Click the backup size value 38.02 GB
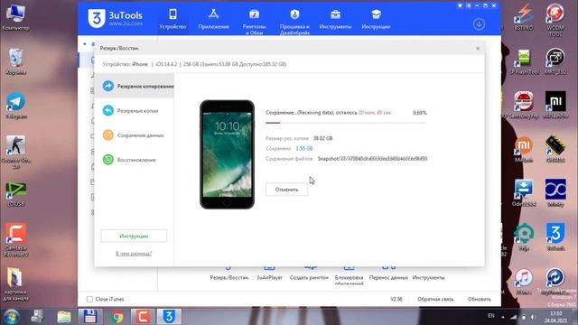The width and height of the screenshot is (578, 325). pyautogui.click(x=323, y=138)
